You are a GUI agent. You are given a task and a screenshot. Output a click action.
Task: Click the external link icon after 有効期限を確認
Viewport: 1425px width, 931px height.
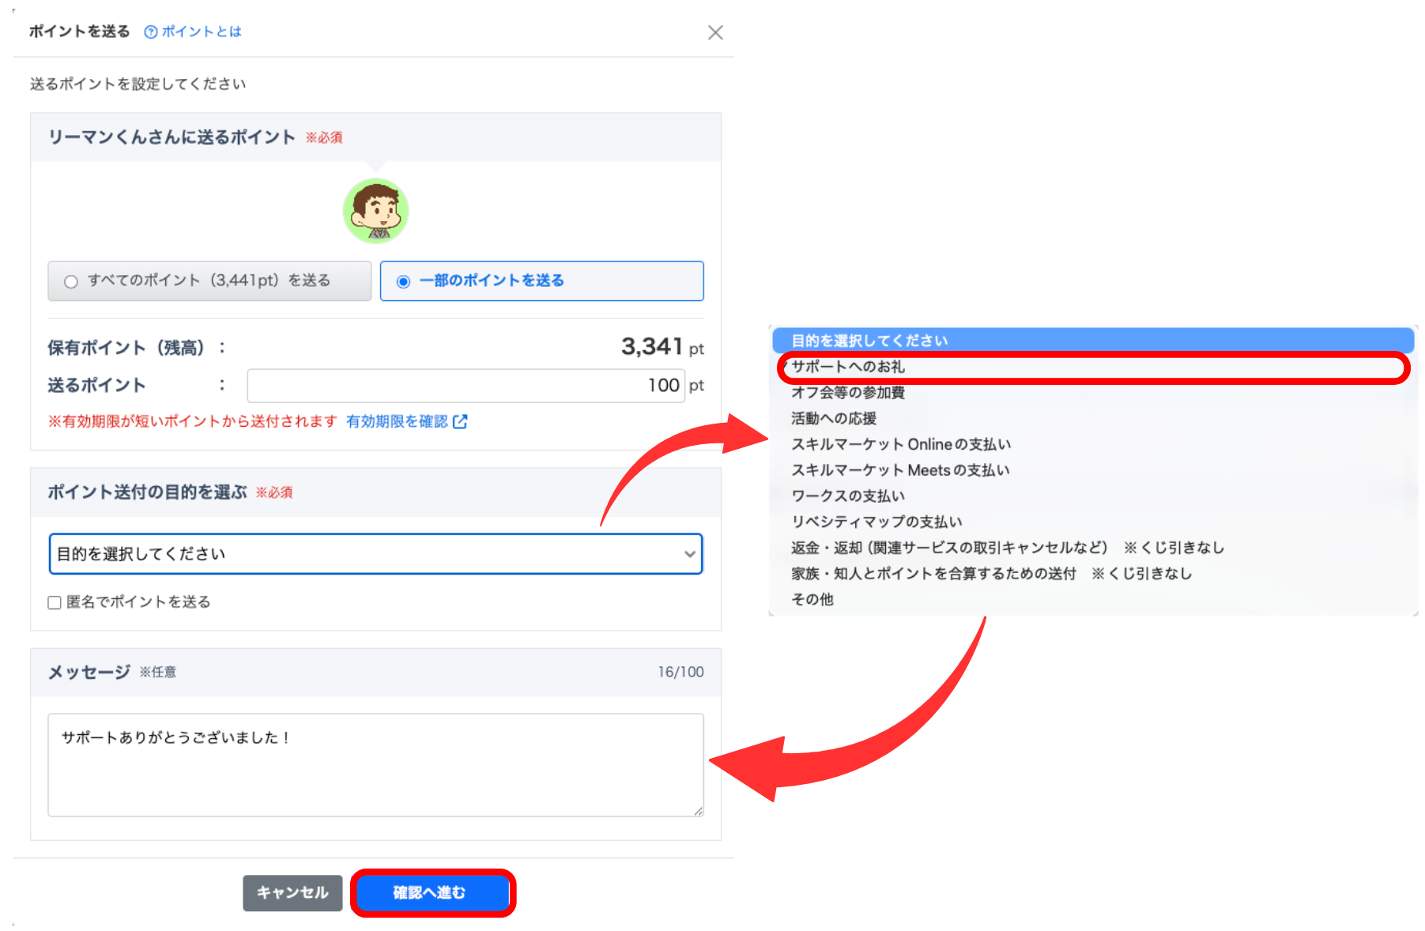[461, 421]
